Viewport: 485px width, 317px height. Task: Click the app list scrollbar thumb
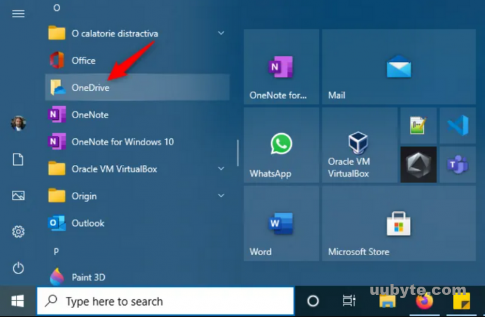[237, 153]
